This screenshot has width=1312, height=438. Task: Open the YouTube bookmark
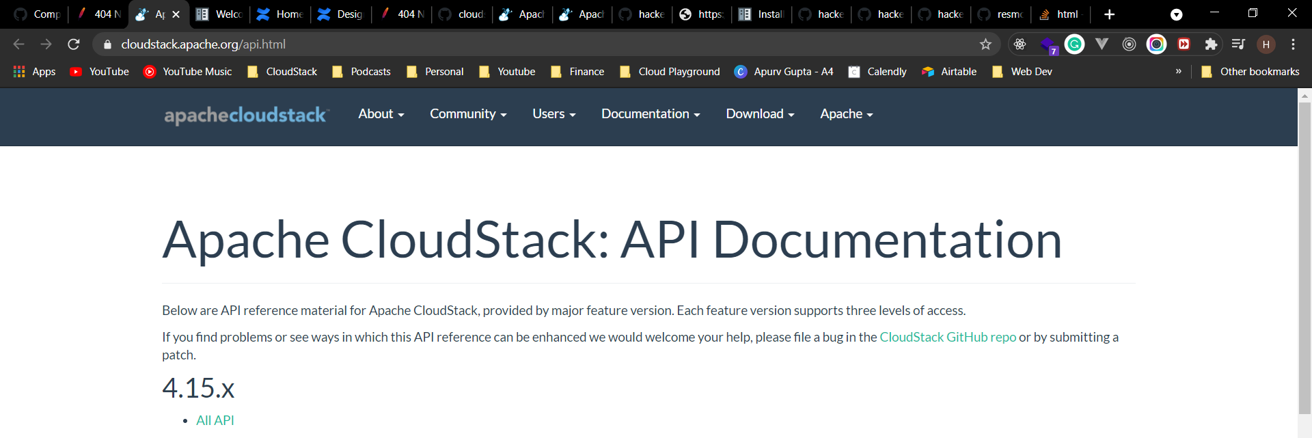pyautogui.click(x=100, y=72)
